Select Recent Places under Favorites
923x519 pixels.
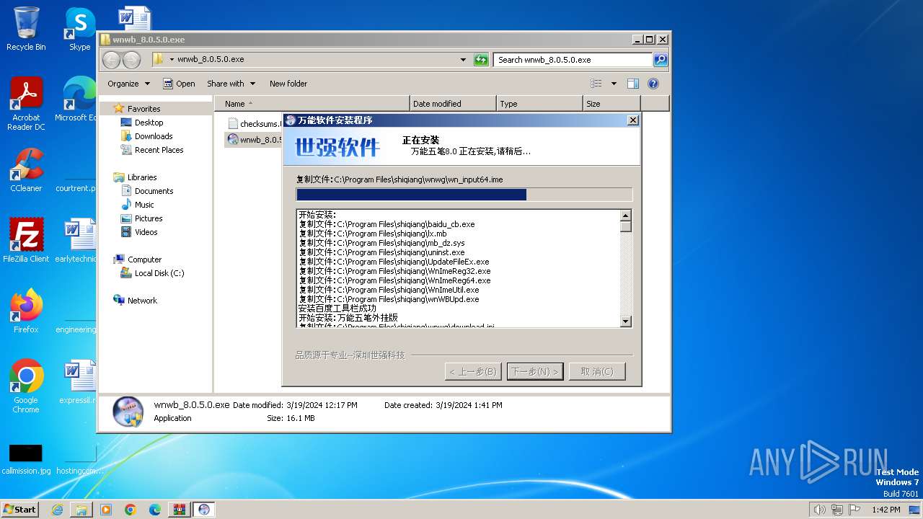[x=151, y=150]
